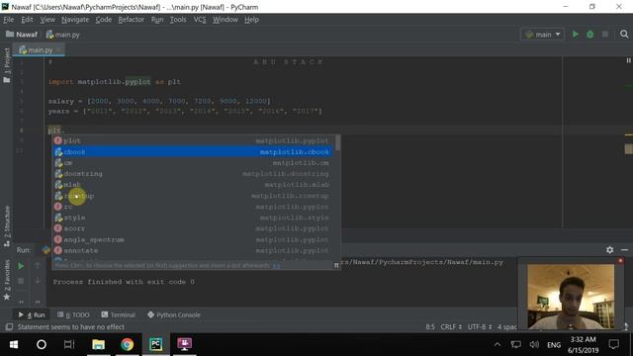This screenshot has height=356, width=633.
Task: Open the Favorites tool window sidebar tab
Action: 7,279
